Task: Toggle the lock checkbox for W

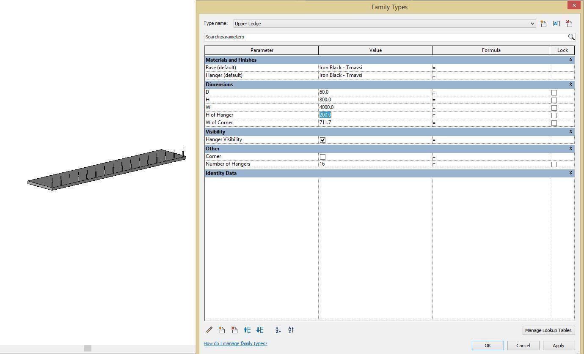Action: (554, 108)
